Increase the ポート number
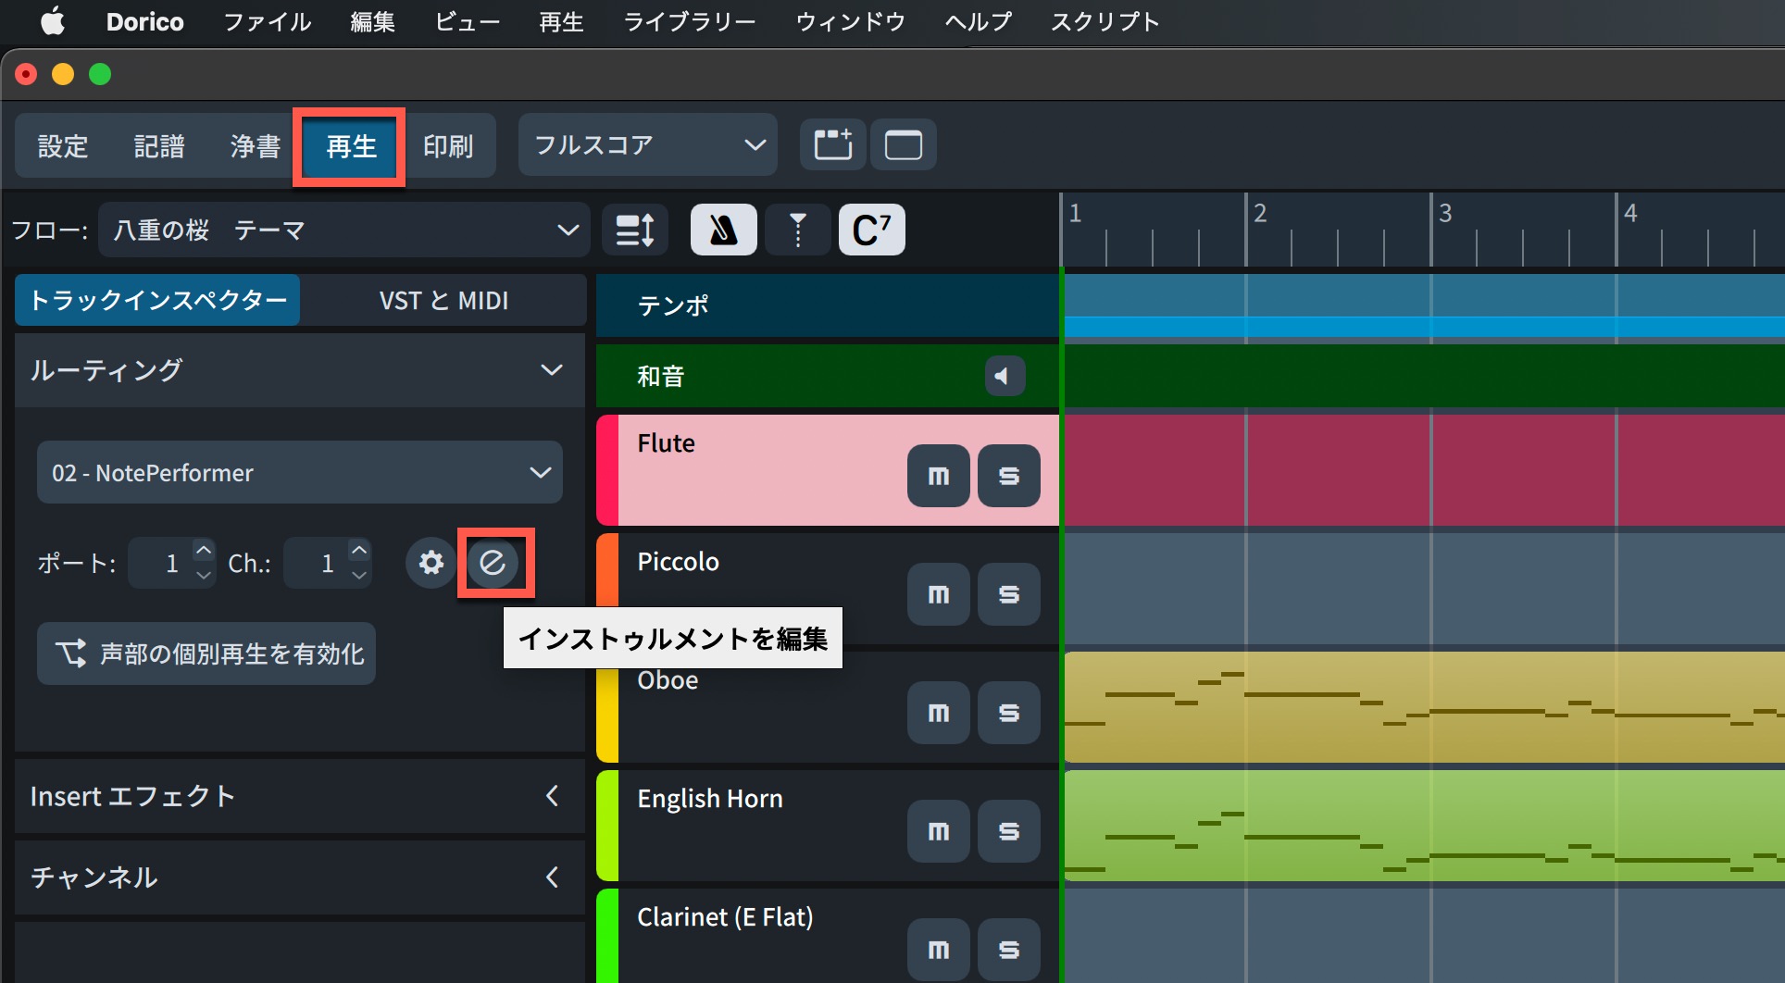This screenshot has height=983, width=1785. coord(203,551)
